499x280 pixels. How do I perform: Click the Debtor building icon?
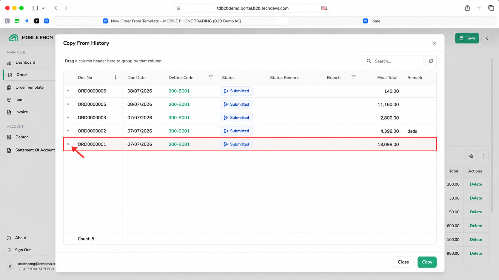9,137
